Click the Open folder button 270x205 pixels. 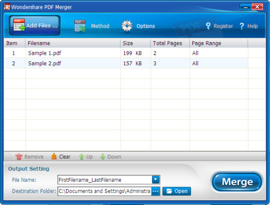(x=177, y=191)
